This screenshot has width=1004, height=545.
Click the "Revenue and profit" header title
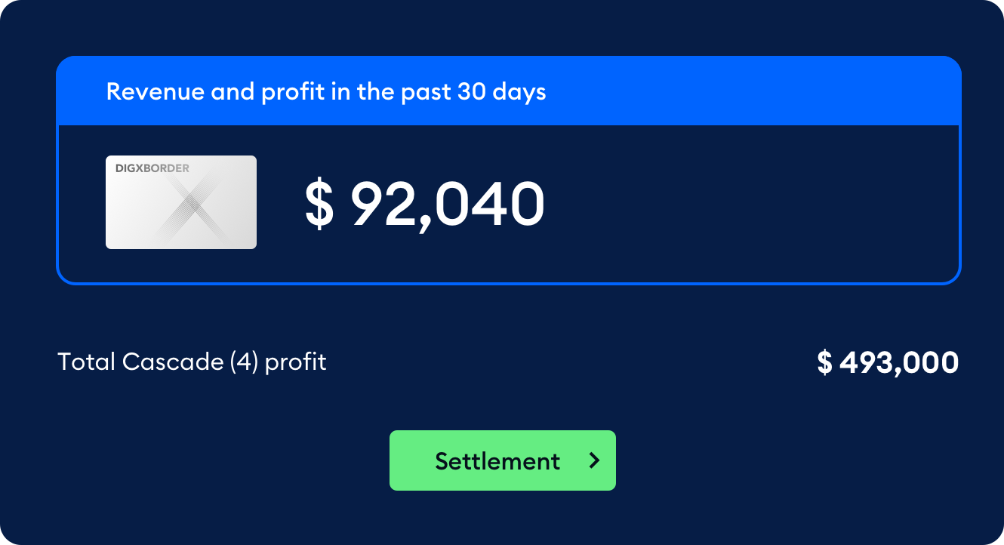point(325,92)
